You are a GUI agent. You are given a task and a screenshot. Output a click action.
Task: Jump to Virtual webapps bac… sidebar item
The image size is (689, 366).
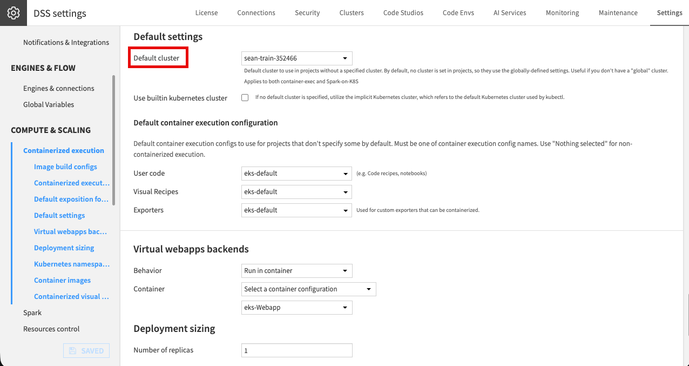70,231
